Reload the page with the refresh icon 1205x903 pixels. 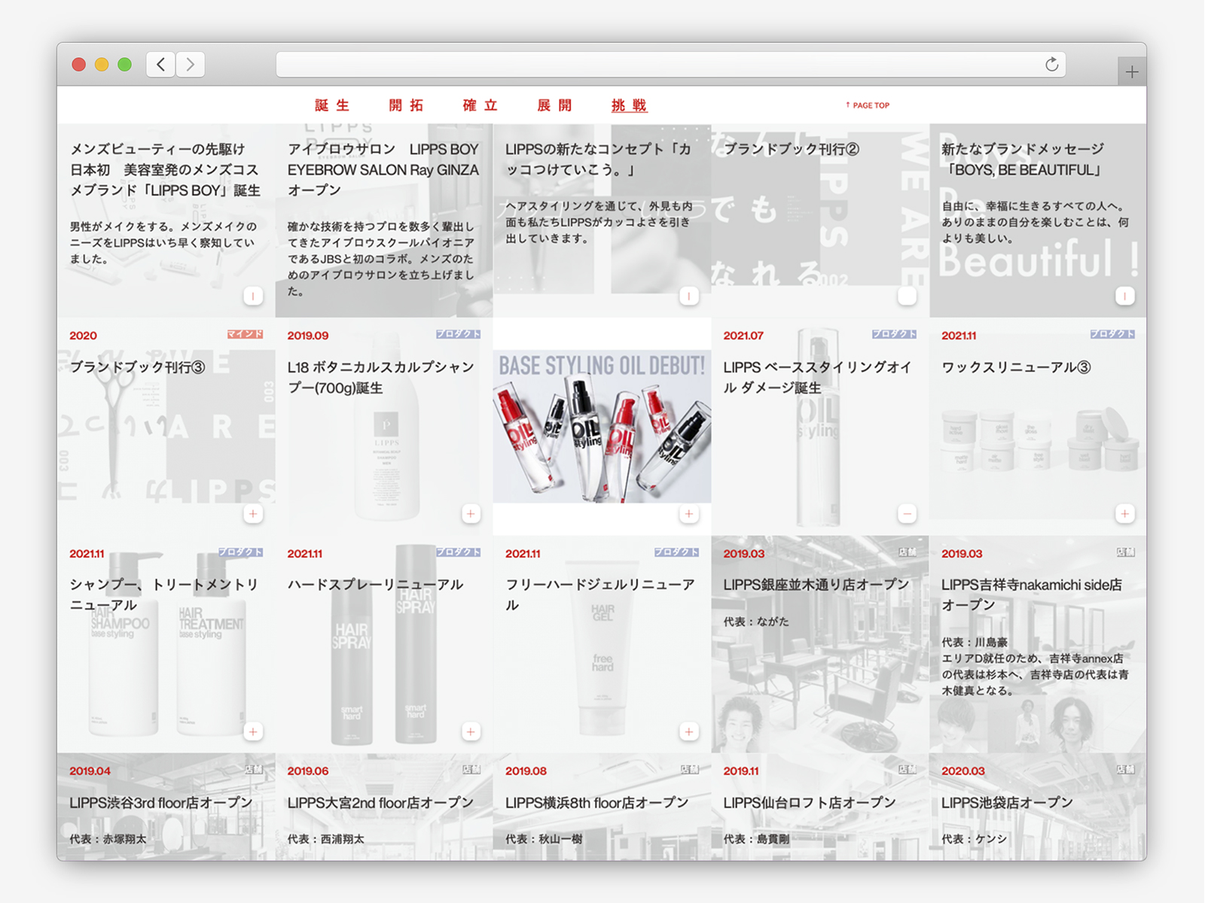[1052, 65]
